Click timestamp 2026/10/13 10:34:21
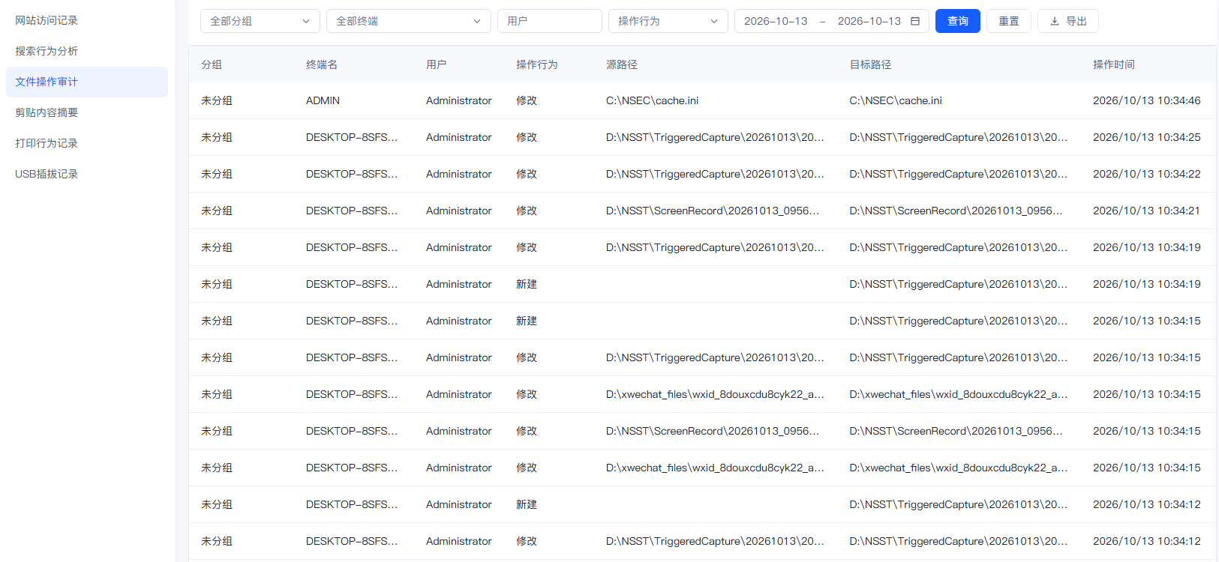The width and height of the screenshot is (1219, 562). point(1147,211)
